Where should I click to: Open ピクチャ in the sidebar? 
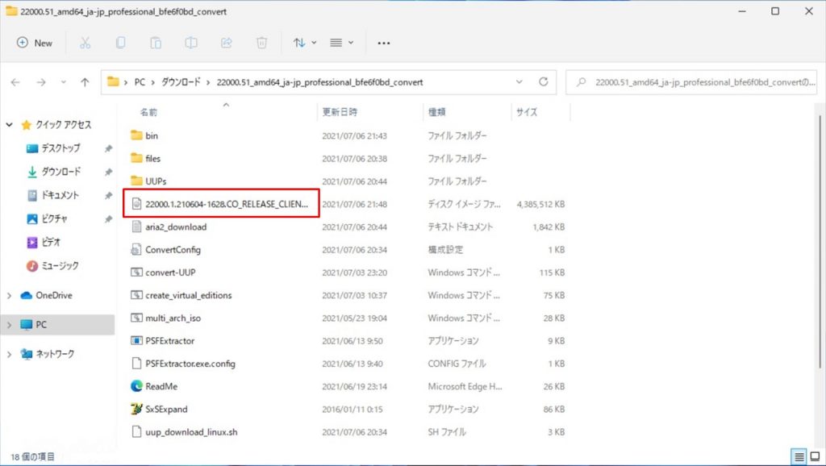[x=54, y=218]
